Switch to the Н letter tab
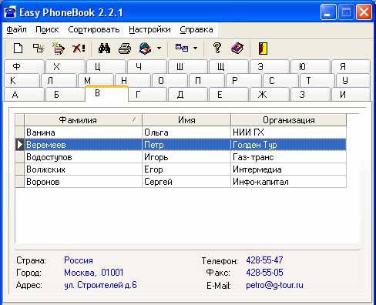Screen dimensions: 376x305 click(x=133, y=81)
